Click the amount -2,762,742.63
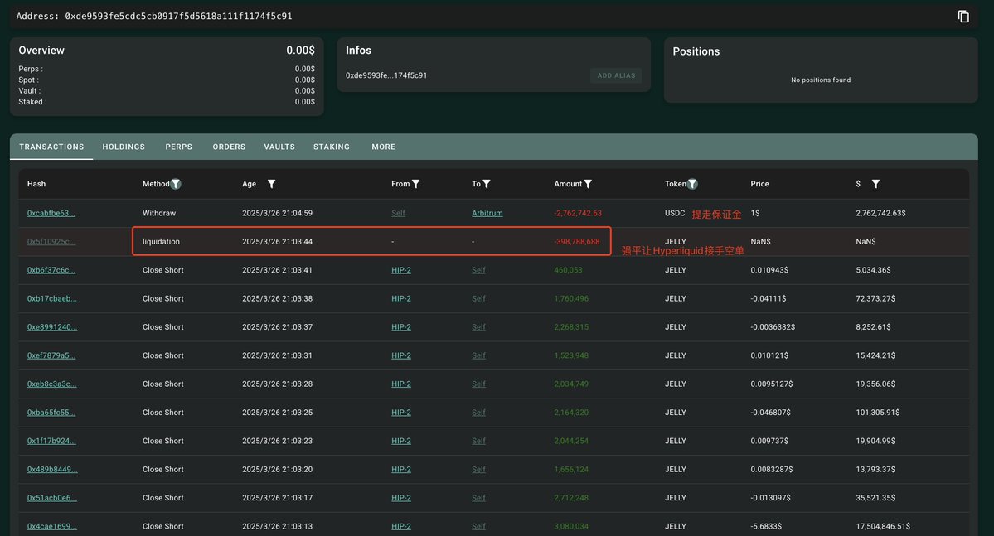This screenshot has height=536, width=994. (x=578, y=213)
